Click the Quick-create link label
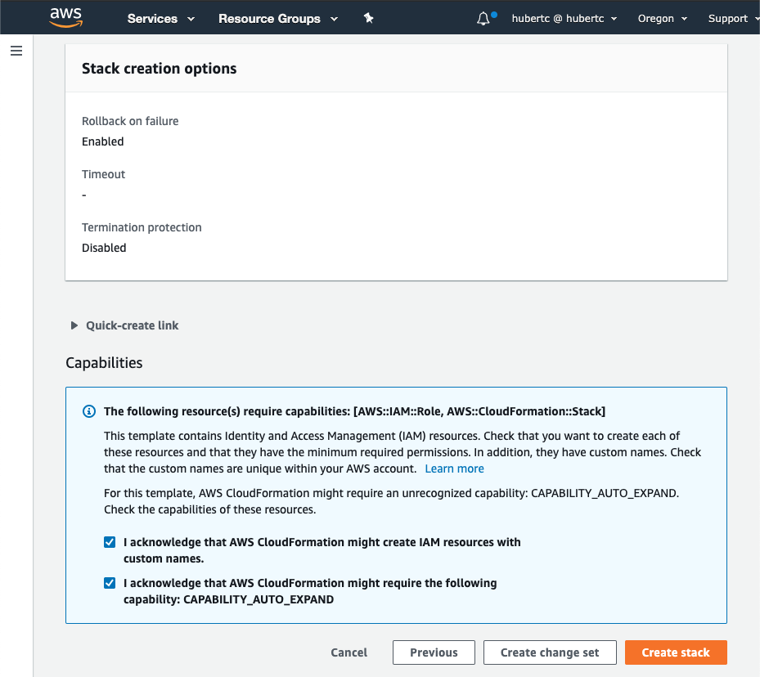 pos(133,325)
